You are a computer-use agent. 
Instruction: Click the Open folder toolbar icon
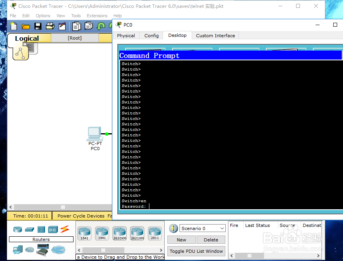click(x=26, y=27)
